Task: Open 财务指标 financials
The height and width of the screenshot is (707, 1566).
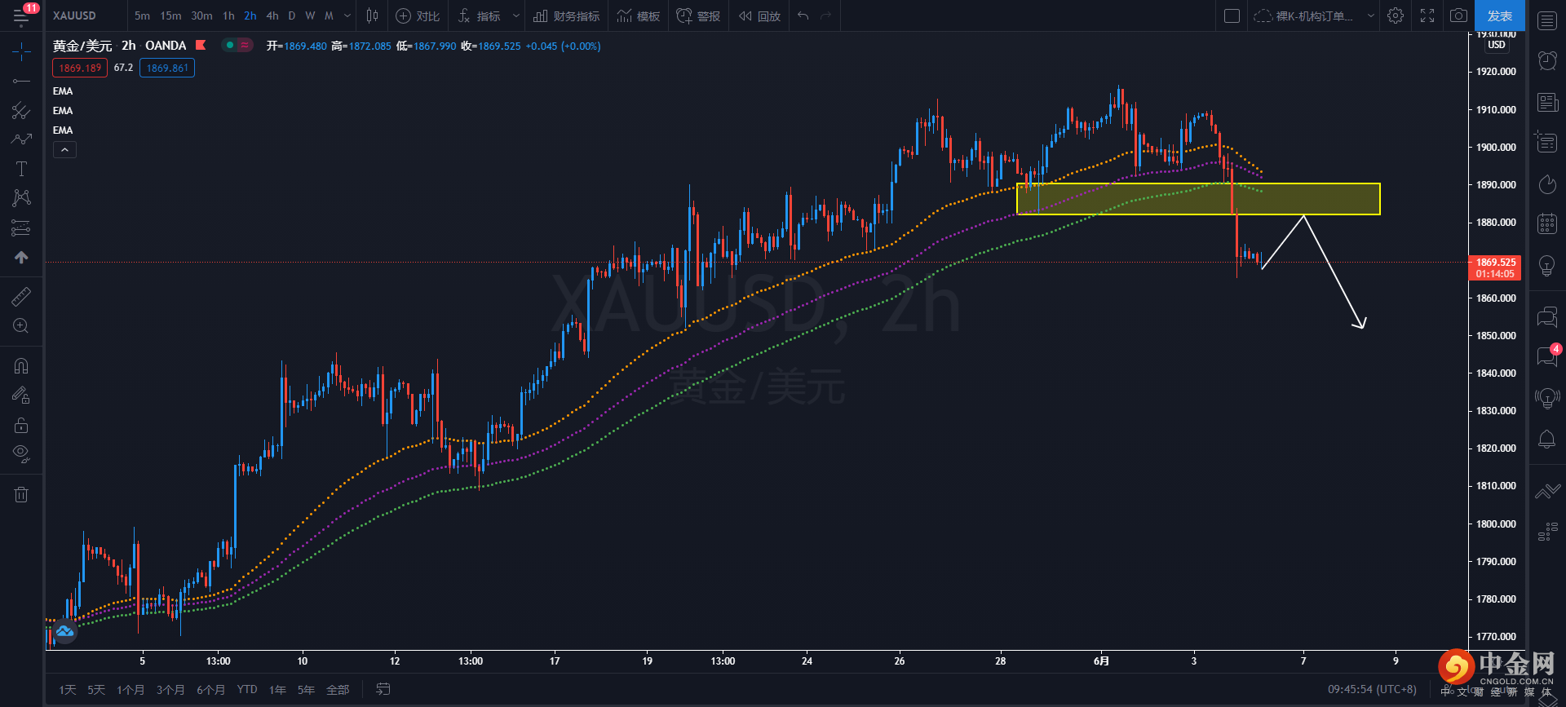Action: [x=567, y=15]
